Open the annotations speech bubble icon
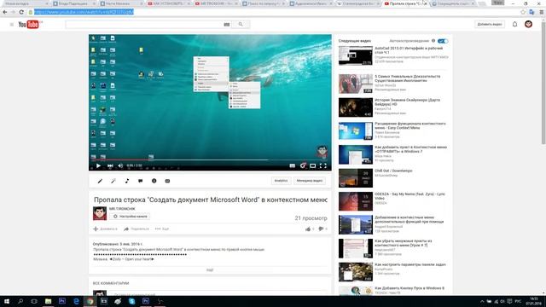 click(140, 181)
